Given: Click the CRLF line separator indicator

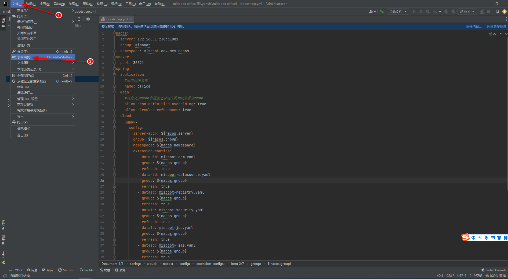Looking at the screenshot, I should point(450,276).
